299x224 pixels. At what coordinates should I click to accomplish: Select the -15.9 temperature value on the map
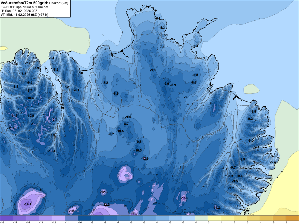click(x=184, y=198)
